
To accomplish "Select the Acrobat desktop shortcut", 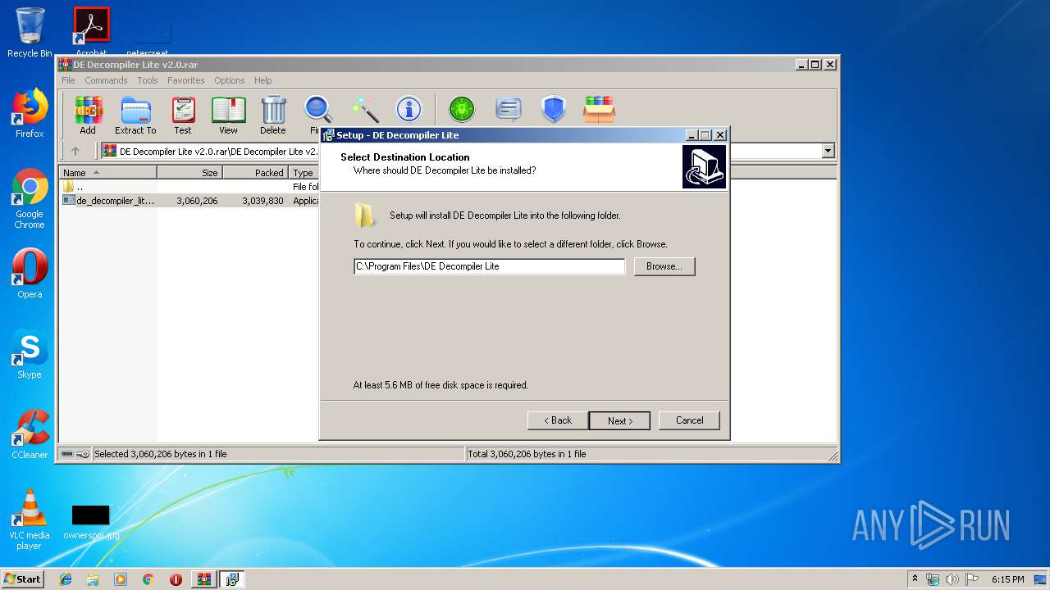I will (x=92, y=33).
